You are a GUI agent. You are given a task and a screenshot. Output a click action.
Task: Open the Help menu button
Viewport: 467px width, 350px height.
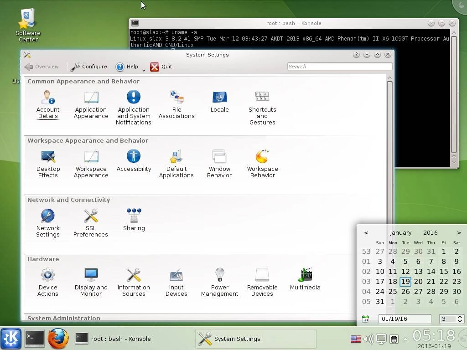point(127,67)
